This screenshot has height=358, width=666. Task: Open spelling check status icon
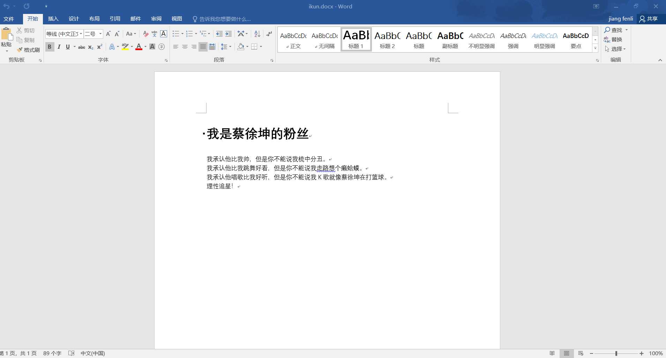pyautogui.click(x=72, y=353)
